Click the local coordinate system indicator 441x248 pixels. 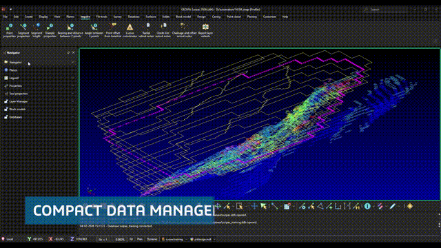[x=8, y=239]
